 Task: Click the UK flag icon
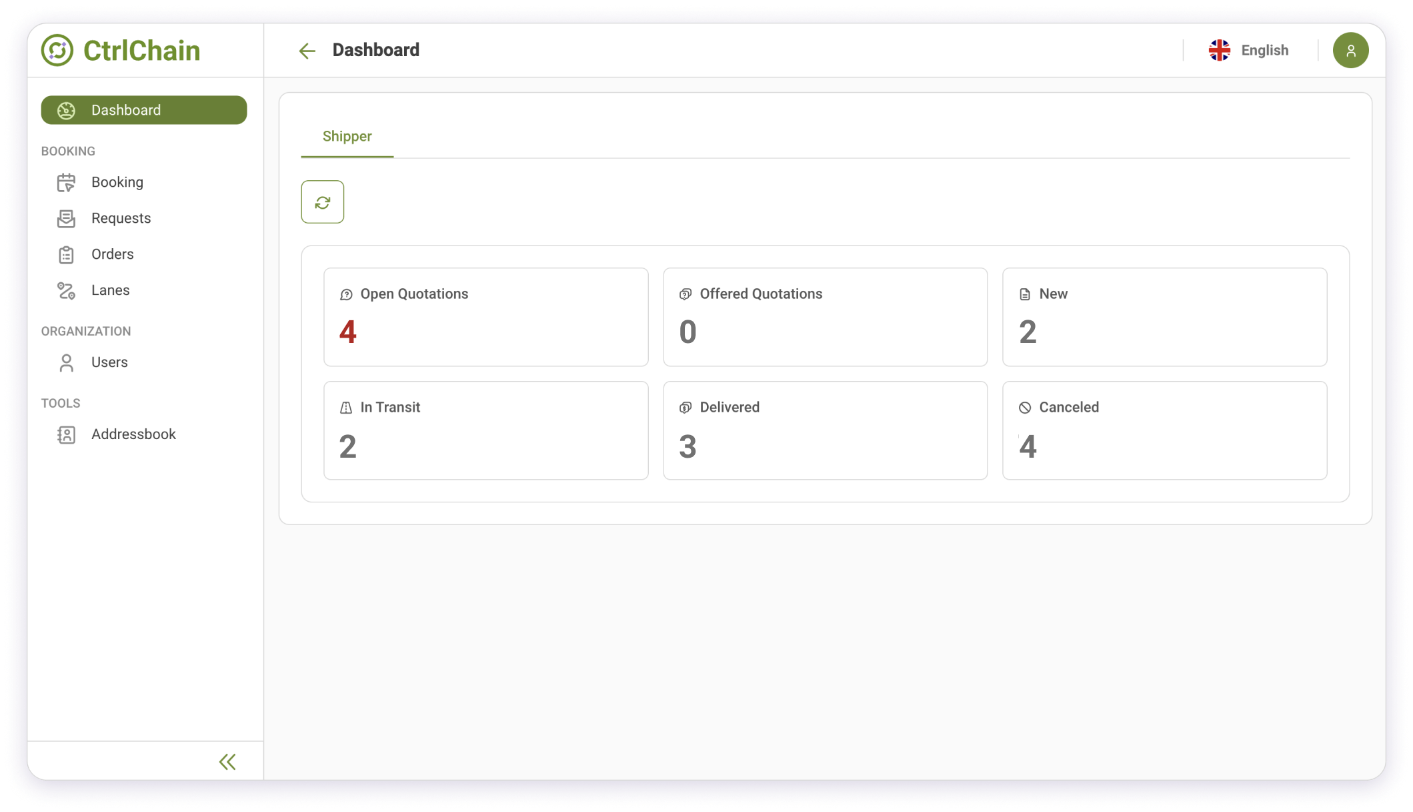[1220, 50]
